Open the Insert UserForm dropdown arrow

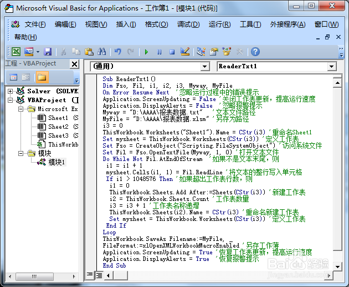38,52
